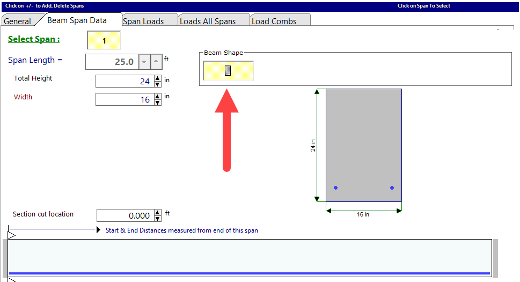Open the Load Combs tab
520x282 pixels.
[x=274, y=21]
